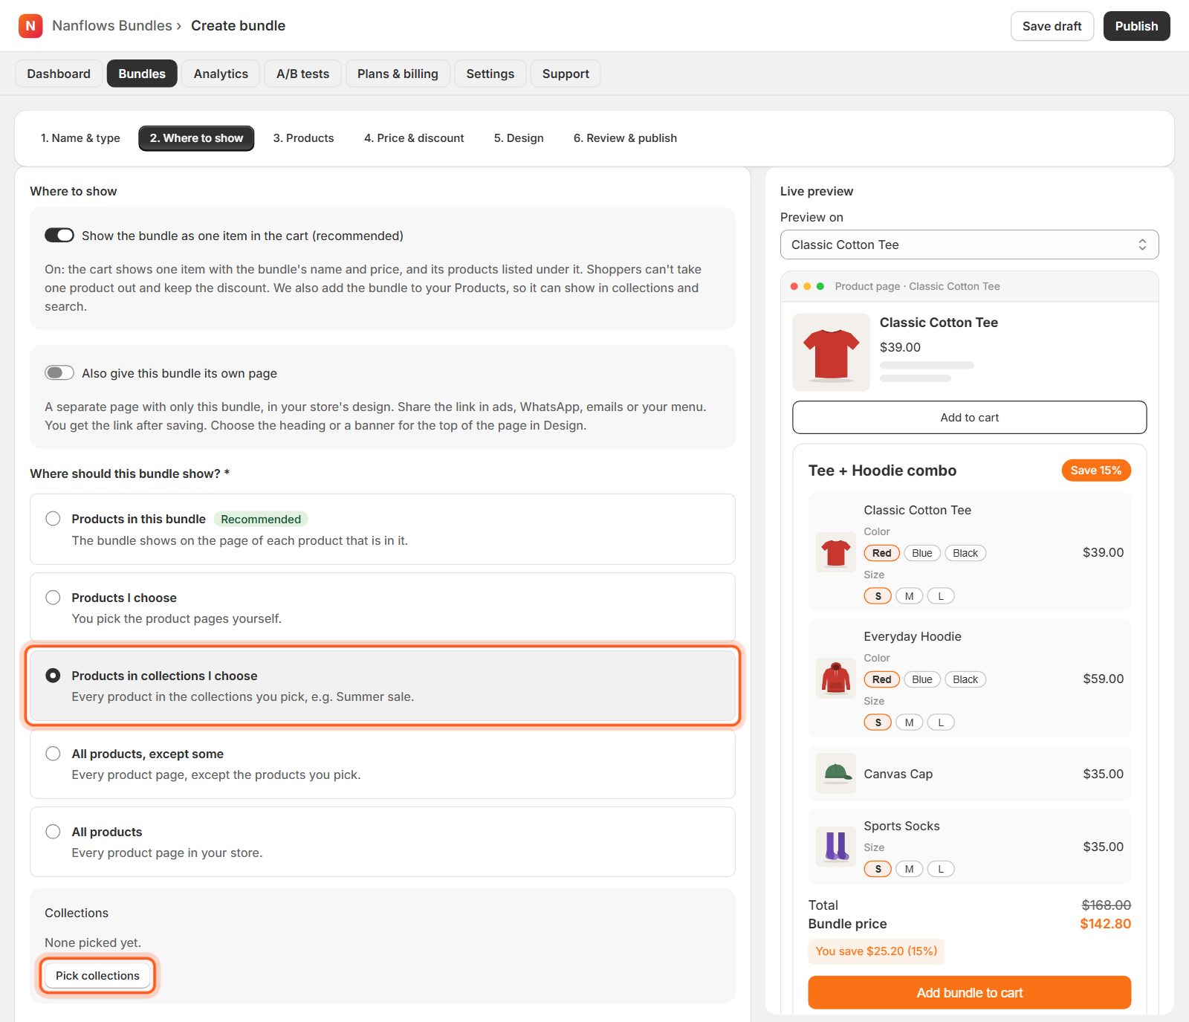Click the green Canvas Cap icon
Image resolution: width=1189 pixels, height=1022 pixels.
[x=836, y=774]
